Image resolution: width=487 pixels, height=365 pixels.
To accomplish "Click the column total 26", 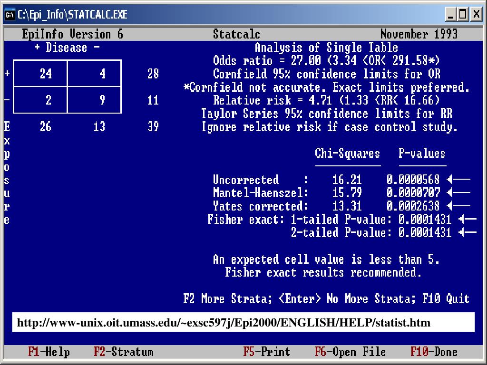I will point(45,126).
